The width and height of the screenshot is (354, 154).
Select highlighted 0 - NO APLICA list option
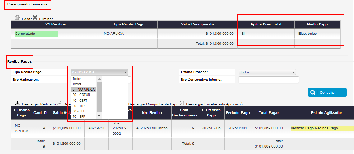[x=84, y=90]
